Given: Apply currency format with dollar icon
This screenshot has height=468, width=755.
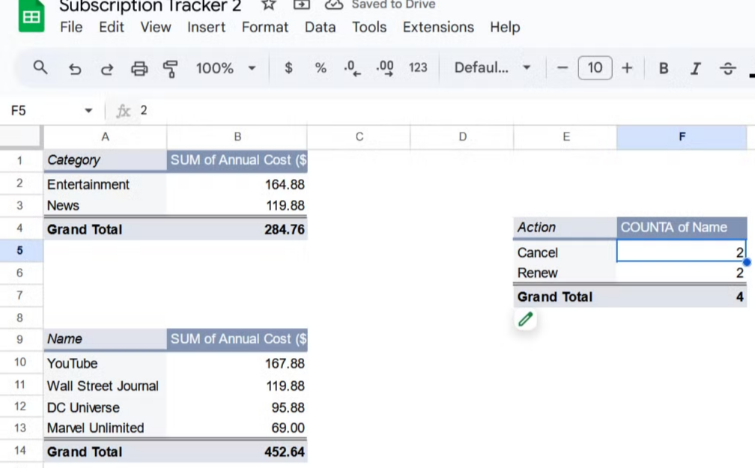Looking at the screenshot, I should click(288, 68).
